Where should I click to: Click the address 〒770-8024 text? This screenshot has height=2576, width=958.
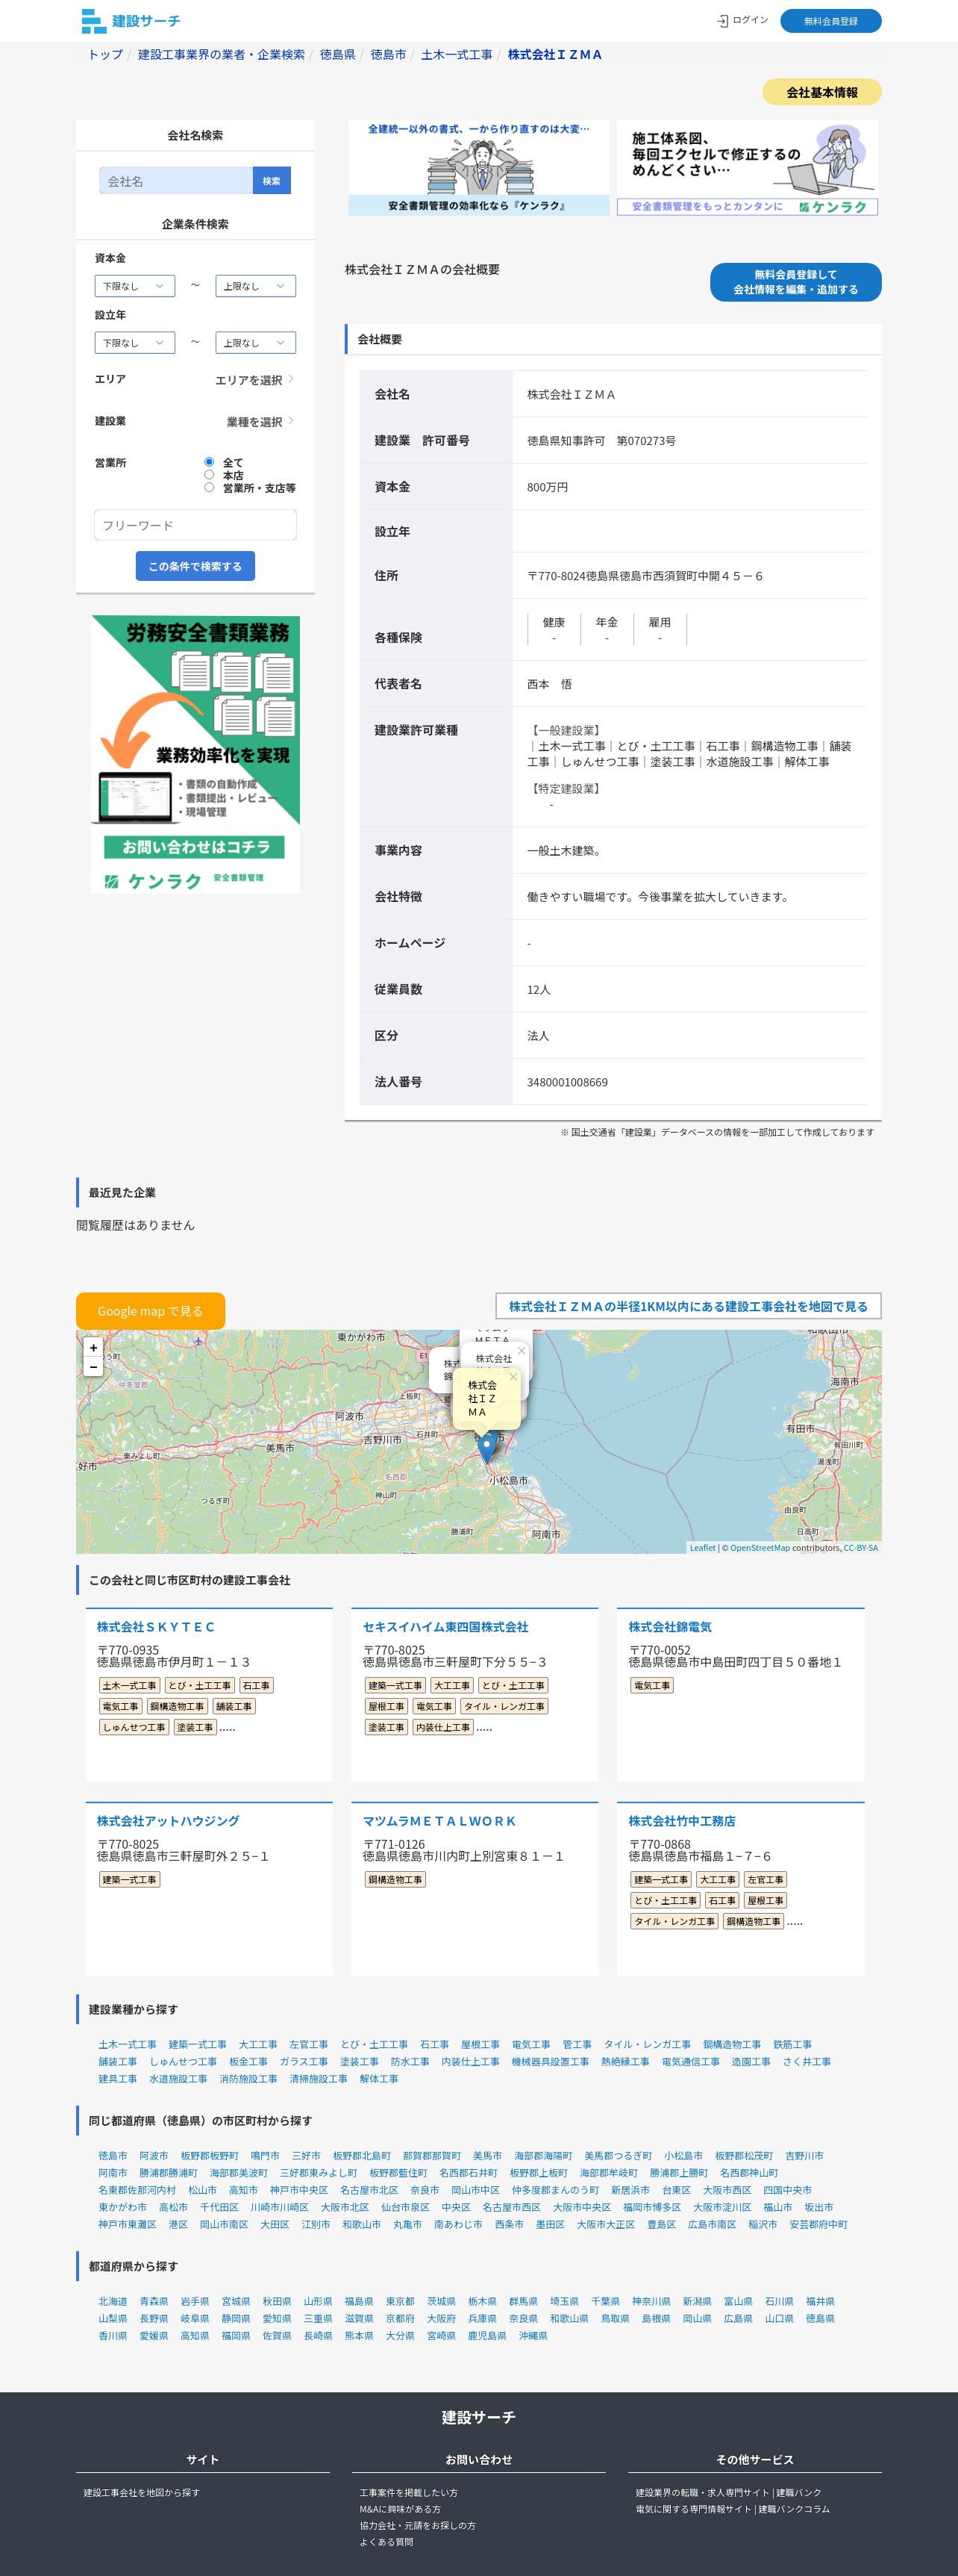[645, 576]
